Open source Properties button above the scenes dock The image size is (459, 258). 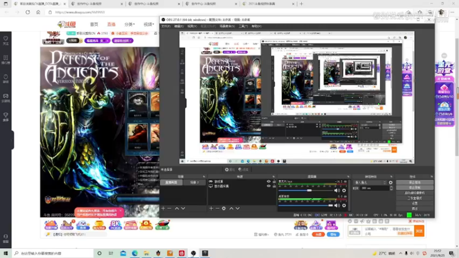pyautogui.click(x=230, y=169)
